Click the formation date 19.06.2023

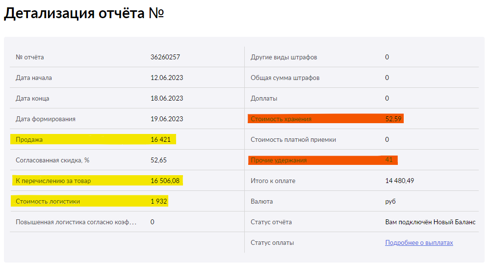(x=167, y=119)
